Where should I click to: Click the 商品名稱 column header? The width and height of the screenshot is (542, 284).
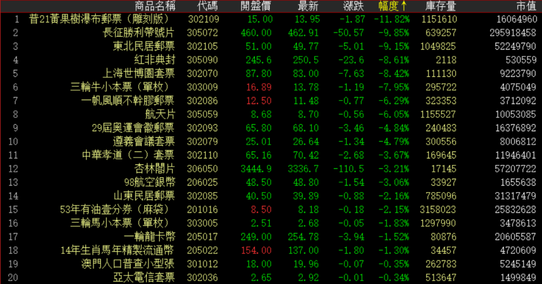pos(155,6)
